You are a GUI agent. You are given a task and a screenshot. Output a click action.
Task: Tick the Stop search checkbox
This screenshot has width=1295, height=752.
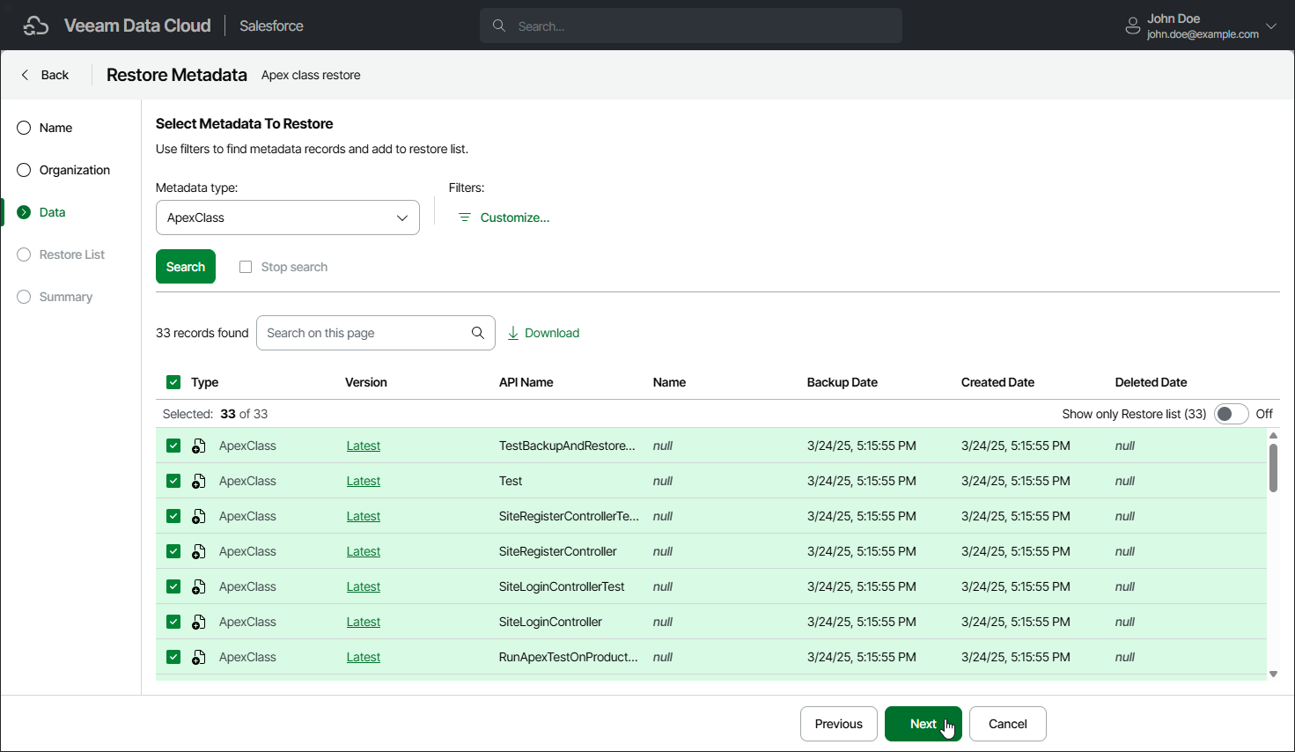coord(246,267)
